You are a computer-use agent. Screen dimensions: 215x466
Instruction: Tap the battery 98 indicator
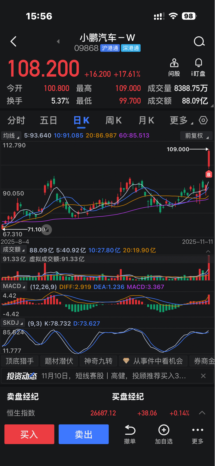pos(189,16)
